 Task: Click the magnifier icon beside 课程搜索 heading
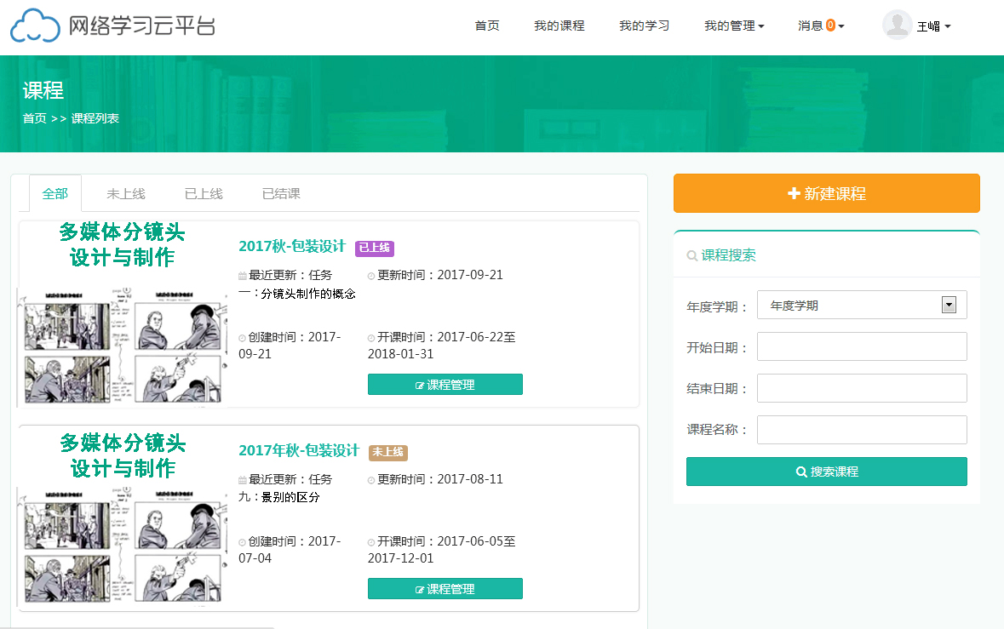coord(691,255)
